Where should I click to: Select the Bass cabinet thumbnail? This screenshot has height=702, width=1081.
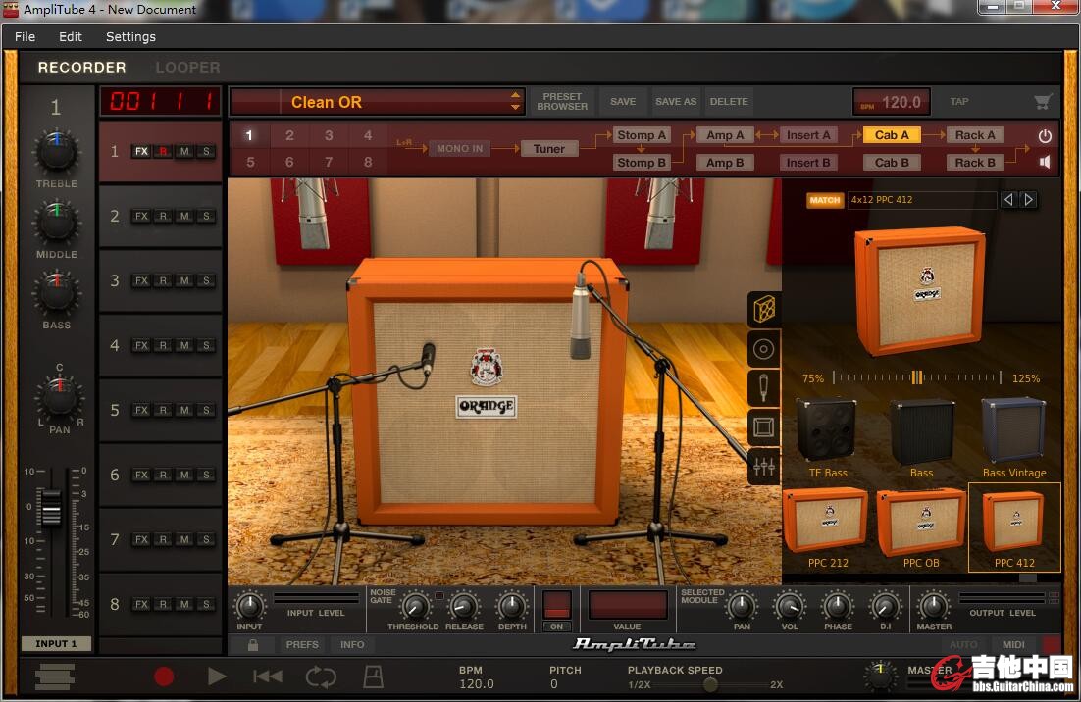(921, 436)
